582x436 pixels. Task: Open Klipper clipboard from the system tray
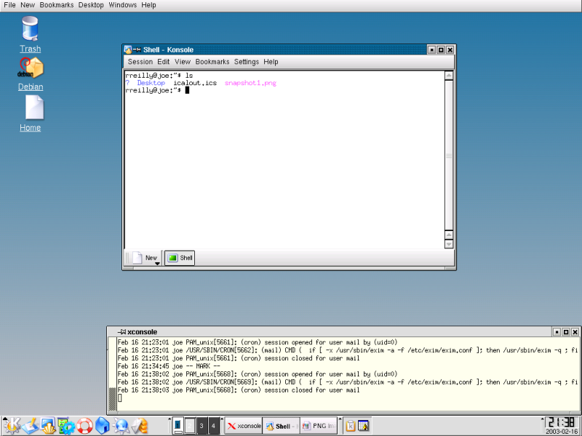pyautogui.click(x=351, y=425)
